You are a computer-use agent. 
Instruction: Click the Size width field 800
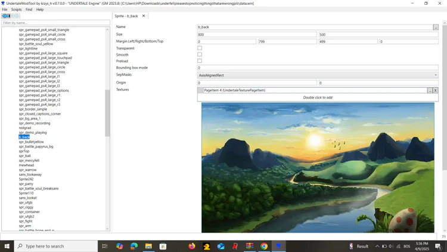coord(257,35)
